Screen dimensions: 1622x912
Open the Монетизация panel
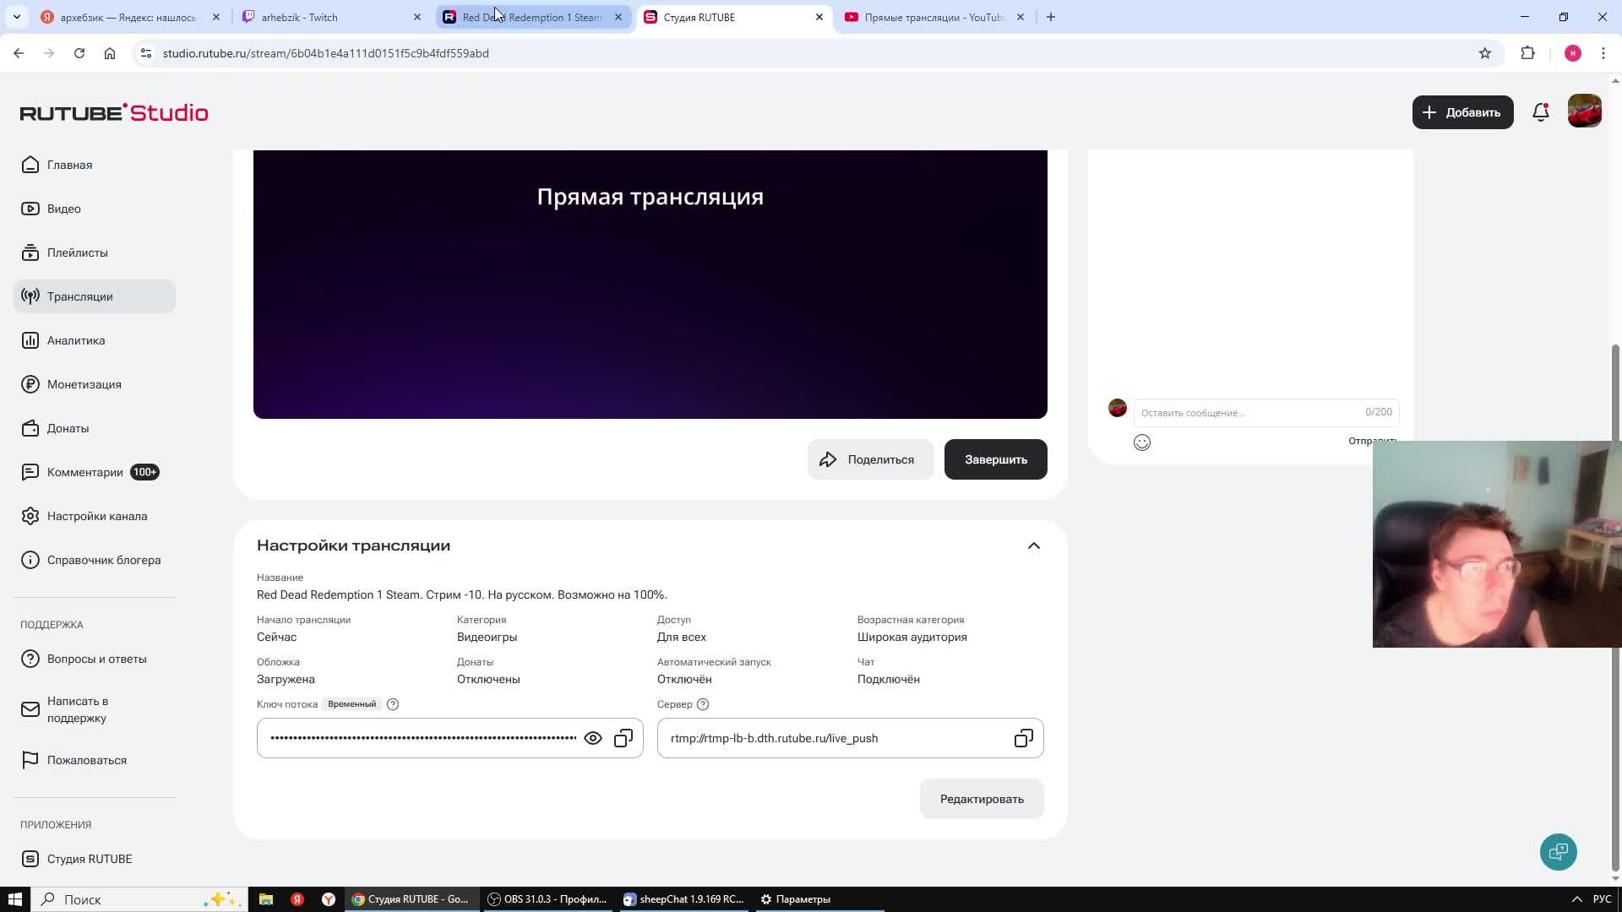[84, 384]
